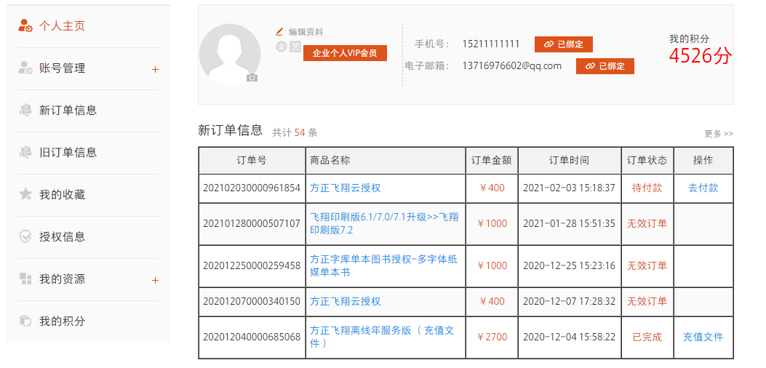Open 我的资源 menu item
The height and width of the screenshot is (368, 766).
click(x=62, y=279)
